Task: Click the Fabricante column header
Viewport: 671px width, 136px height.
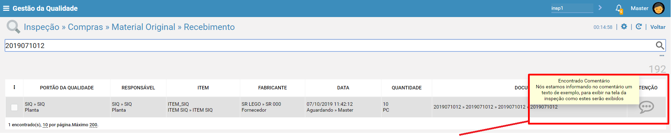Action: coord(272,88)
